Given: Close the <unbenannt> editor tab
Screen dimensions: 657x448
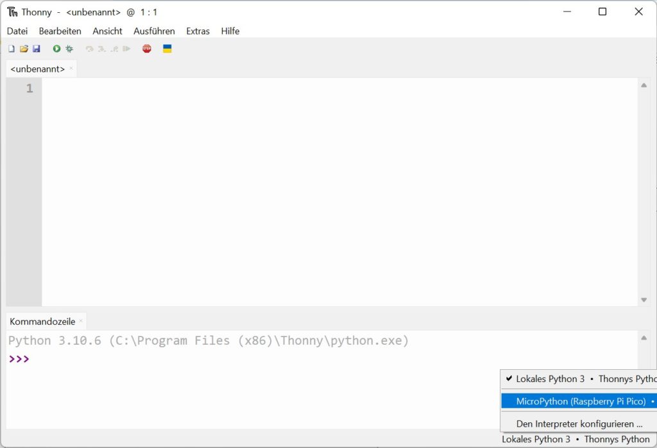Looking at the screenshot, I should coord(71,68).
